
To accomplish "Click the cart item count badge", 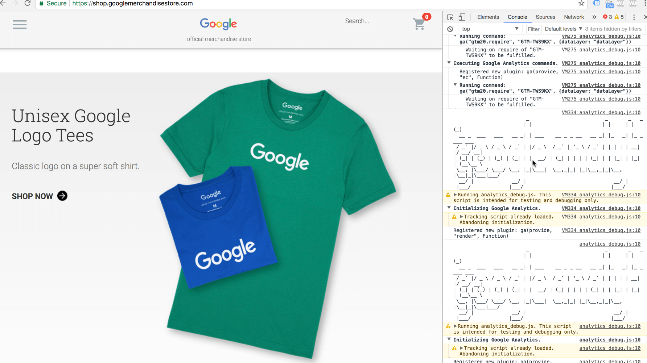I will coord(427,17).
